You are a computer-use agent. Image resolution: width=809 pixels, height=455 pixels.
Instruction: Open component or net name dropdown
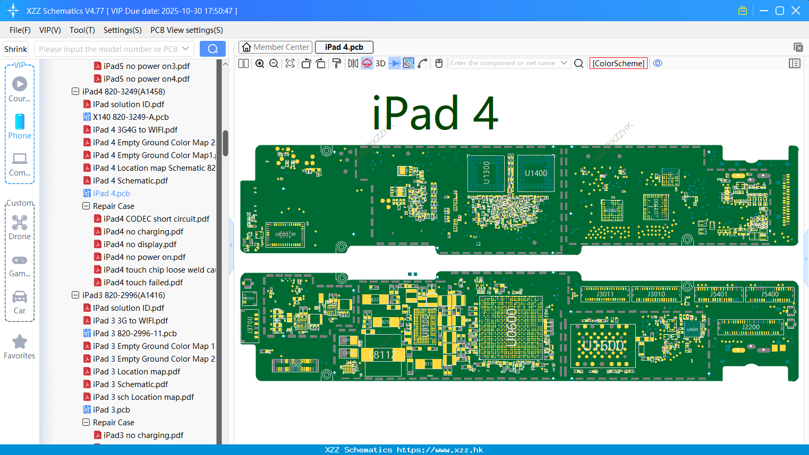click(564, 63)
